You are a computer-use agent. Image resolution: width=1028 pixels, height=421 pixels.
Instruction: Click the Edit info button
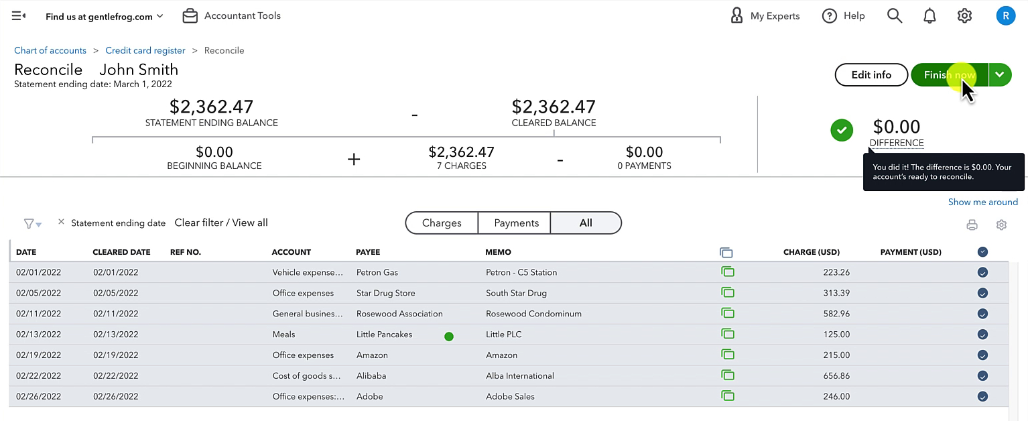click(871, 74)
